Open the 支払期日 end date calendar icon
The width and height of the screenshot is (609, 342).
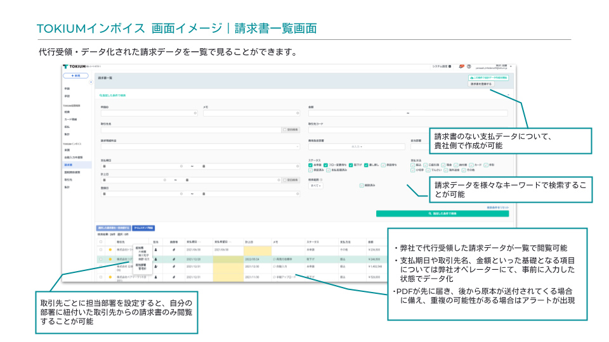tap(204, 166)
